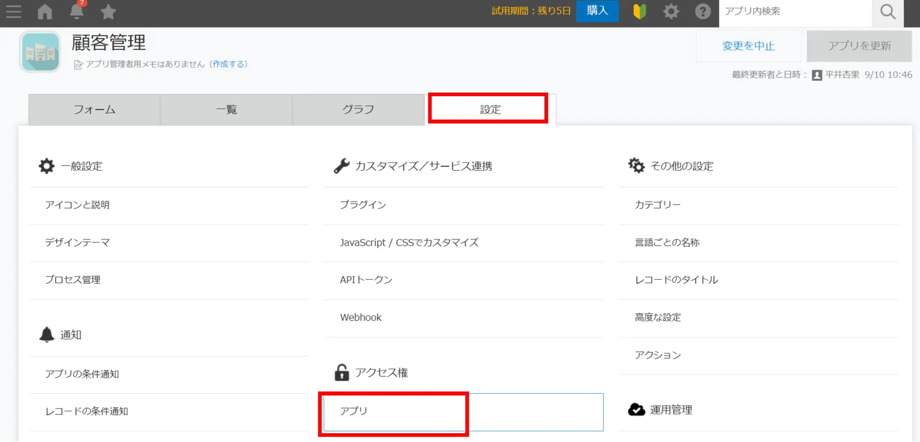Open the プロセス管理 setting
This screenshot has height=442, width=920.
click(x=73, y=280)
